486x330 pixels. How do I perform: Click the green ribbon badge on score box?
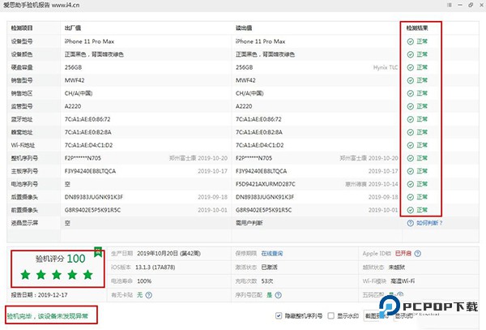point(98,251)
